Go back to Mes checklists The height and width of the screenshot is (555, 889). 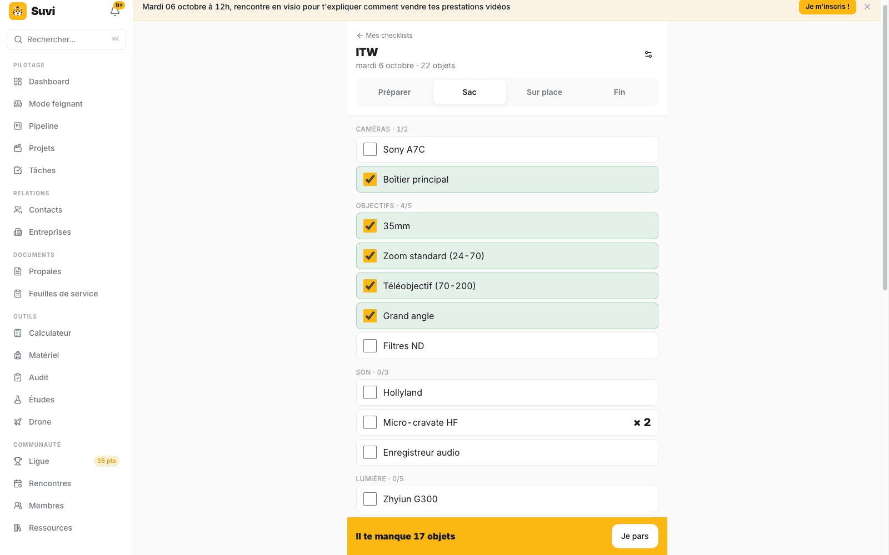click(384, 36)
